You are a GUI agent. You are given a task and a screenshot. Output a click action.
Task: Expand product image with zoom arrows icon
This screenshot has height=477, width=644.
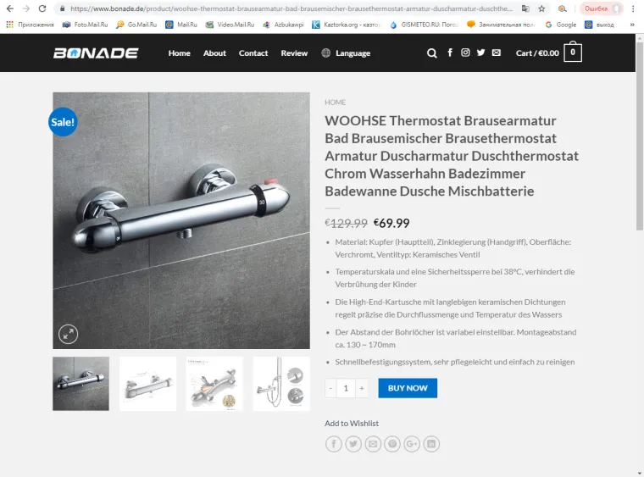click(68, 334)
